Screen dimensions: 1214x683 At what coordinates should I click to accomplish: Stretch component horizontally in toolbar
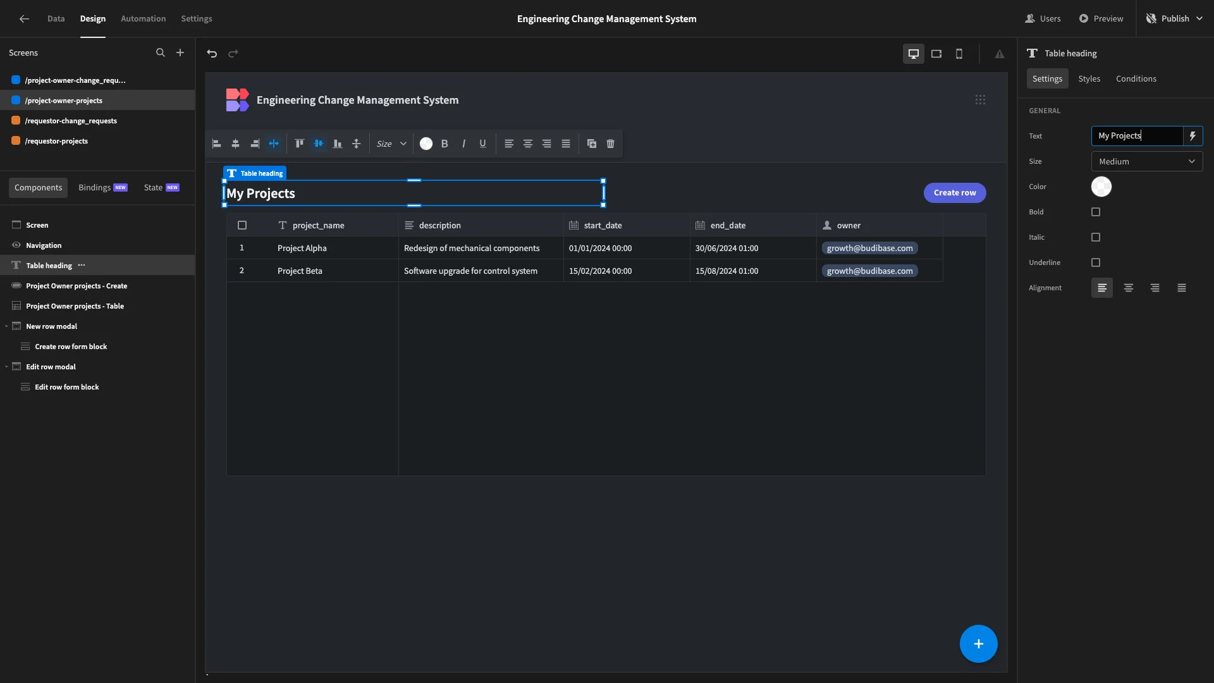point(274,144)
